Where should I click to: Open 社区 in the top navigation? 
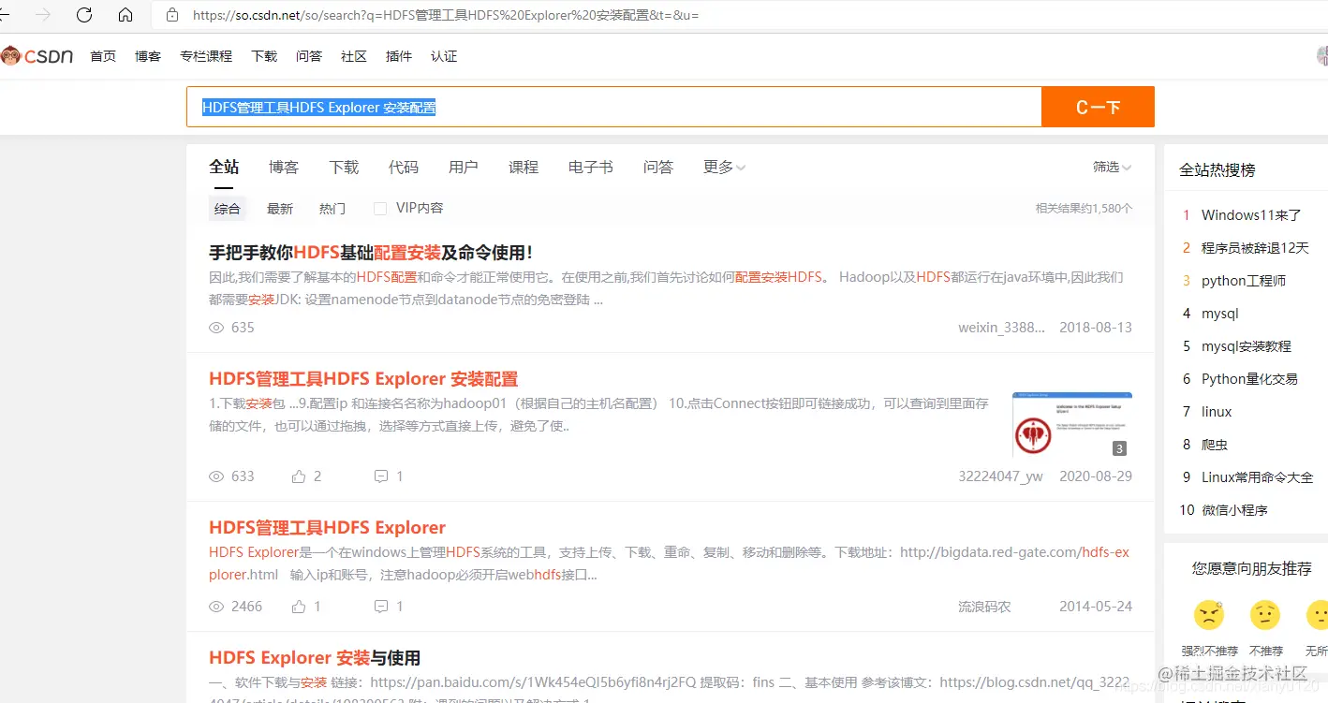click(x=354, y=56)
